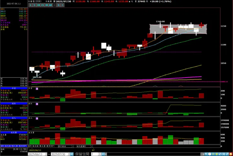The image size is (233, 156).
Task: Click the SMA5 legend row
Action: [x=14, y=9]
